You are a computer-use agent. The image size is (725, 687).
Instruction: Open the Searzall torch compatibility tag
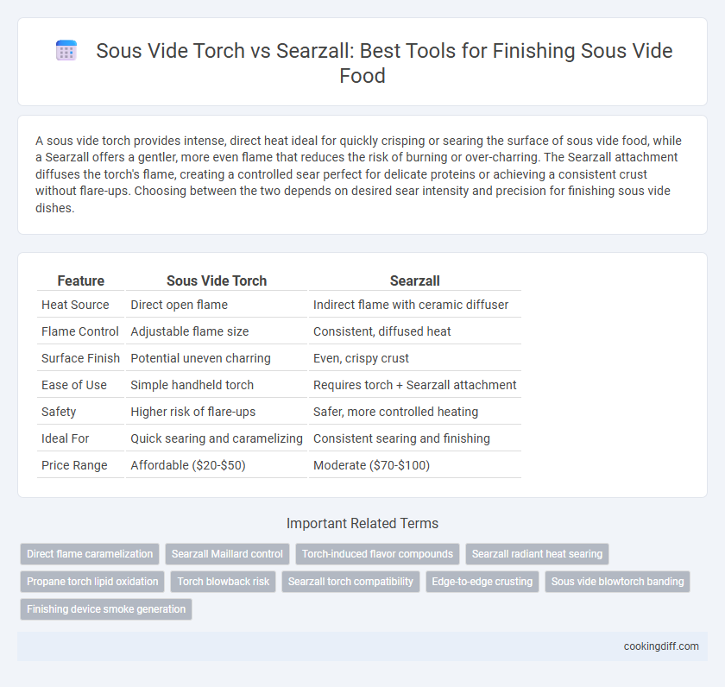click(x=350, y=582)
